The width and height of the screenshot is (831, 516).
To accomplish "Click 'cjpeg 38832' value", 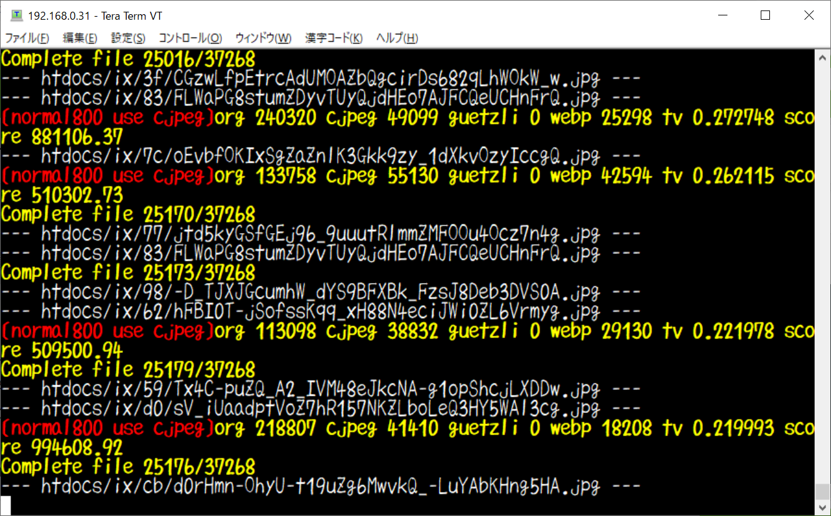I will [382, 332].
